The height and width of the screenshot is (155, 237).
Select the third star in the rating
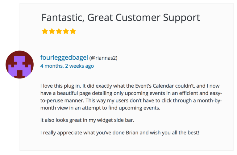[59, 31]
